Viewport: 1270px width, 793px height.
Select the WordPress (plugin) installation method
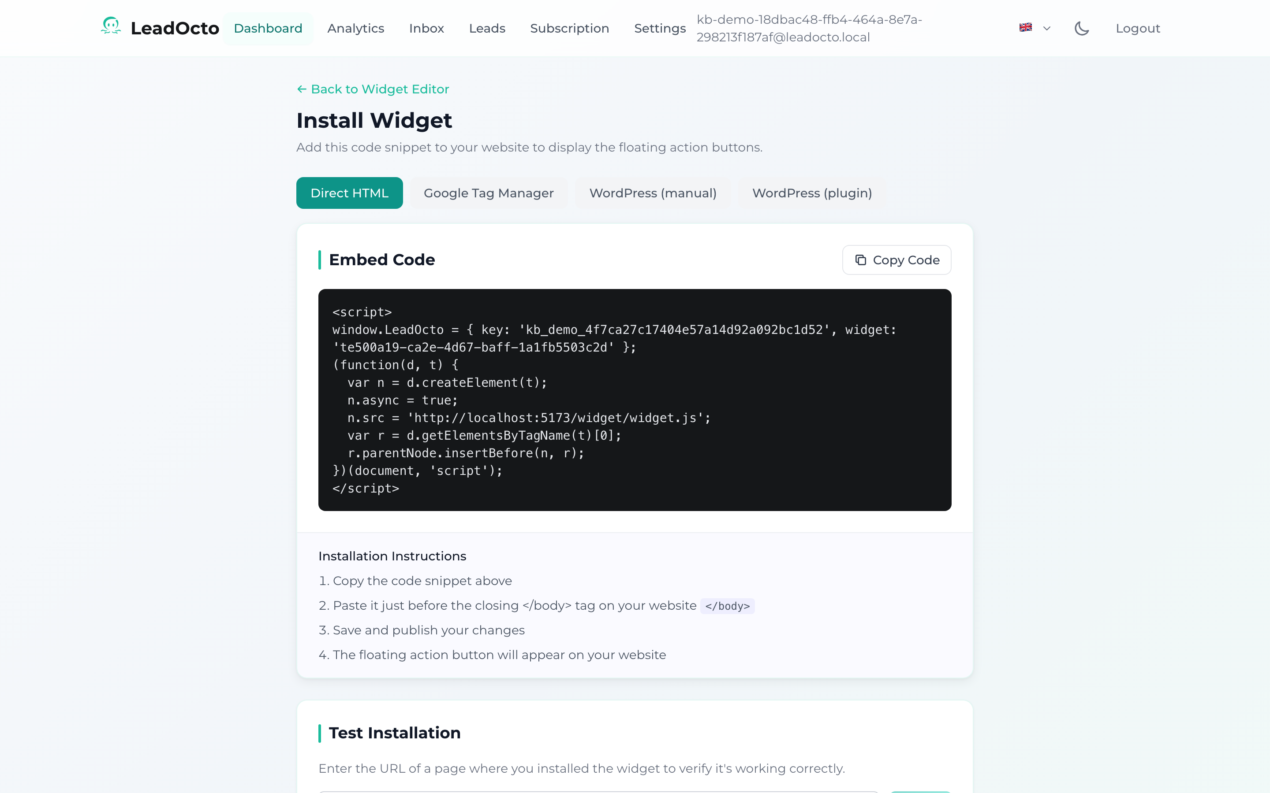click(811, 193)
